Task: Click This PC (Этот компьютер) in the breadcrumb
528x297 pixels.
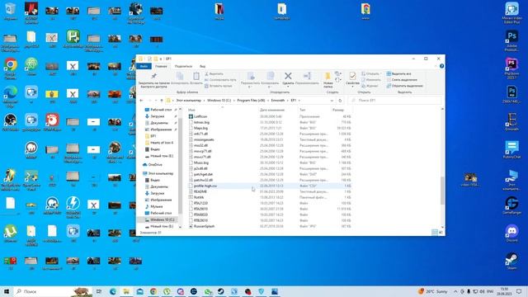Action: 189,101
